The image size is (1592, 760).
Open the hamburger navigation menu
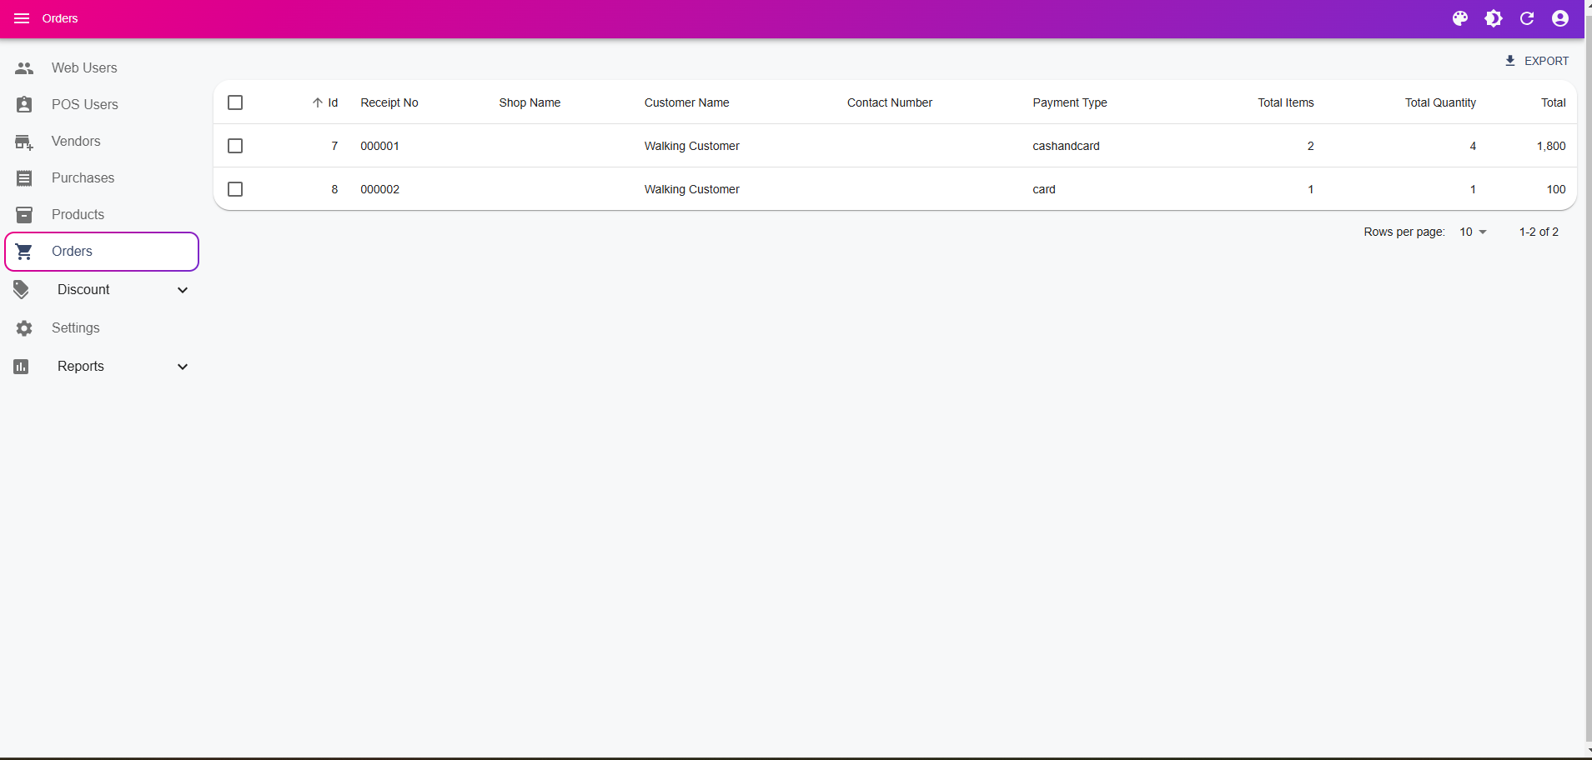22,18
